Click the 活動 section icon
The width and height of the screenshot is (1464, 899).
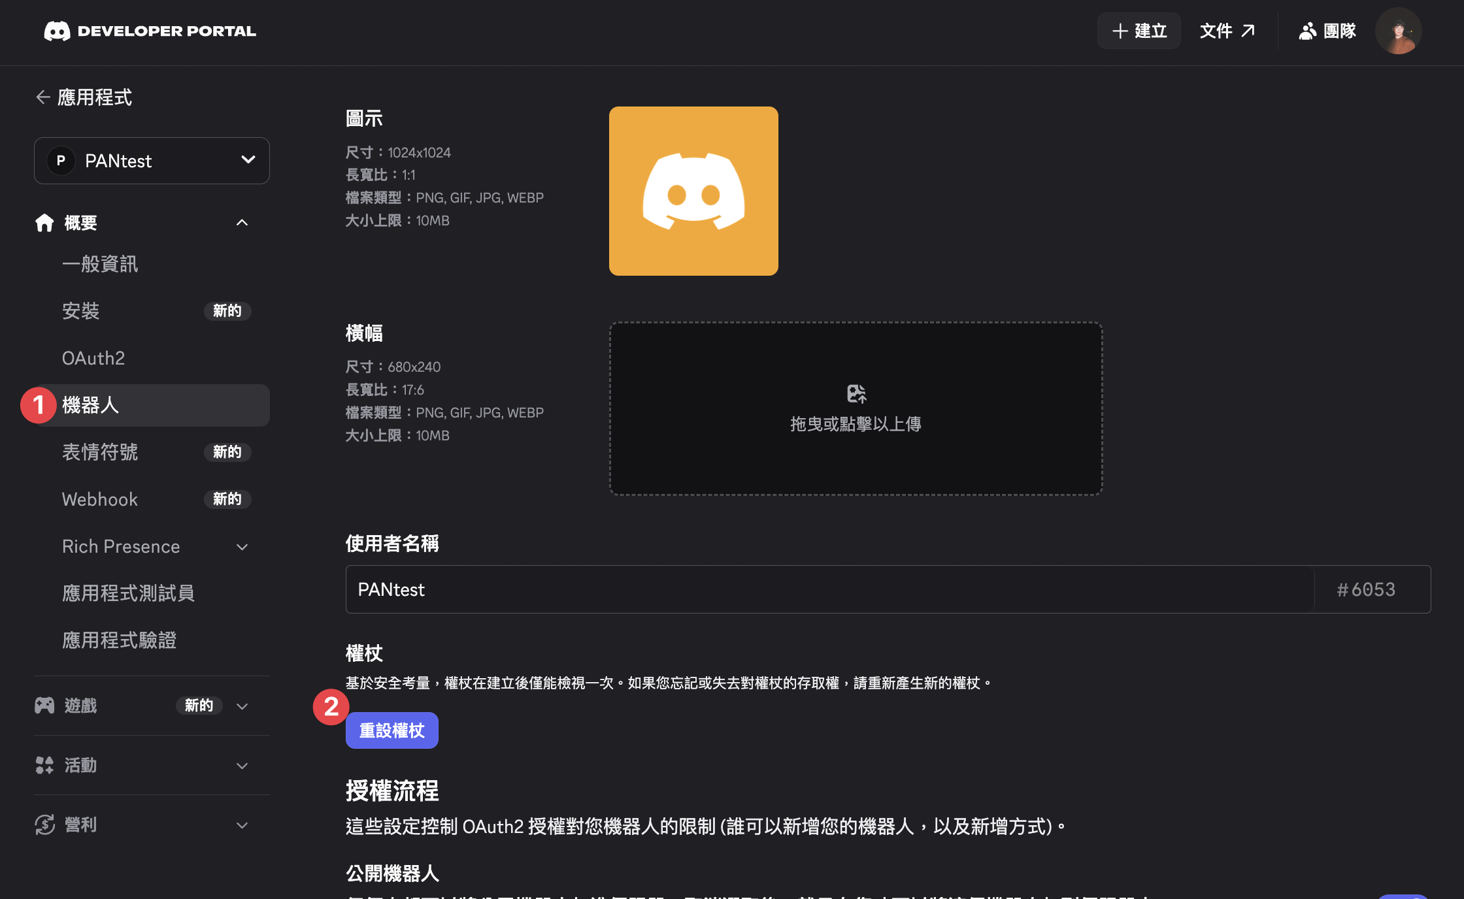(44, 765)
